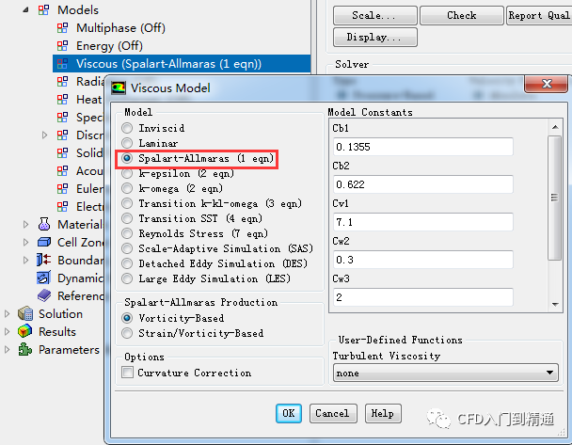Viewport: 572px width, 445px height.
Task: Open the Turbulent Viscosity dropdown
Action: click(x=445, y=373)
